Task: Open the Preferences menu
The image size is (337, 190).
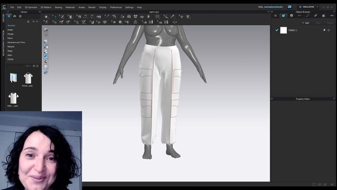Action: [x=116, y=7]
